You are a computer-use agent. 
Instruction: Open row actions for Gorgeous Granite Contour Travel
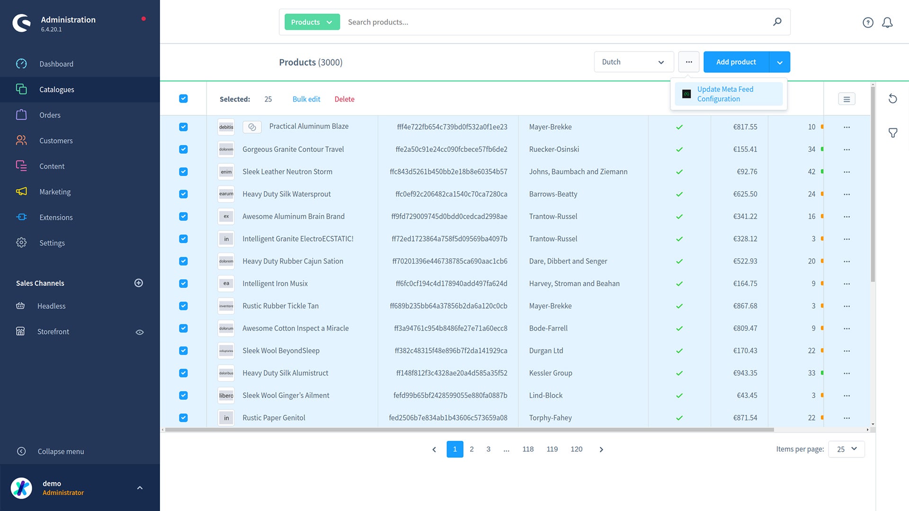[x=847, y=150]
